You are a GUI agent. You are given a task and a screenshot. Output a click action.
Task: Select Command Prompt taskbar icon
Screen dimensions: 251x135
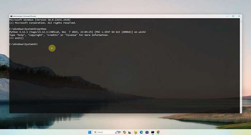153,132
